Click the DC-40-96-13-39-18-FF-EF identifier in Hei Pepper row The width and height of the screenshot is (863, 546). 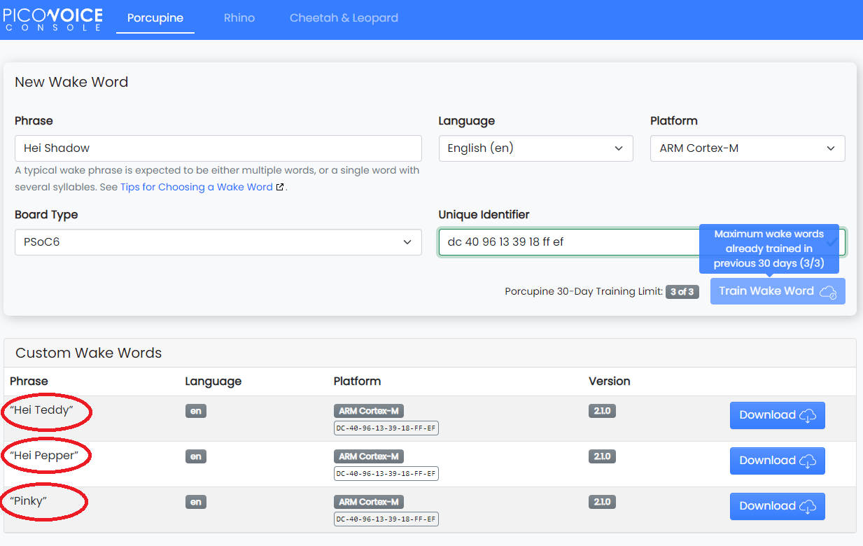click(x=386, y=474)
